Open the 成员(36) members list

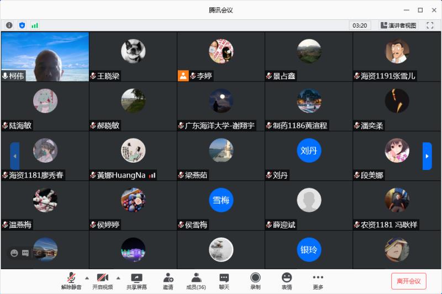pos(196,281)
